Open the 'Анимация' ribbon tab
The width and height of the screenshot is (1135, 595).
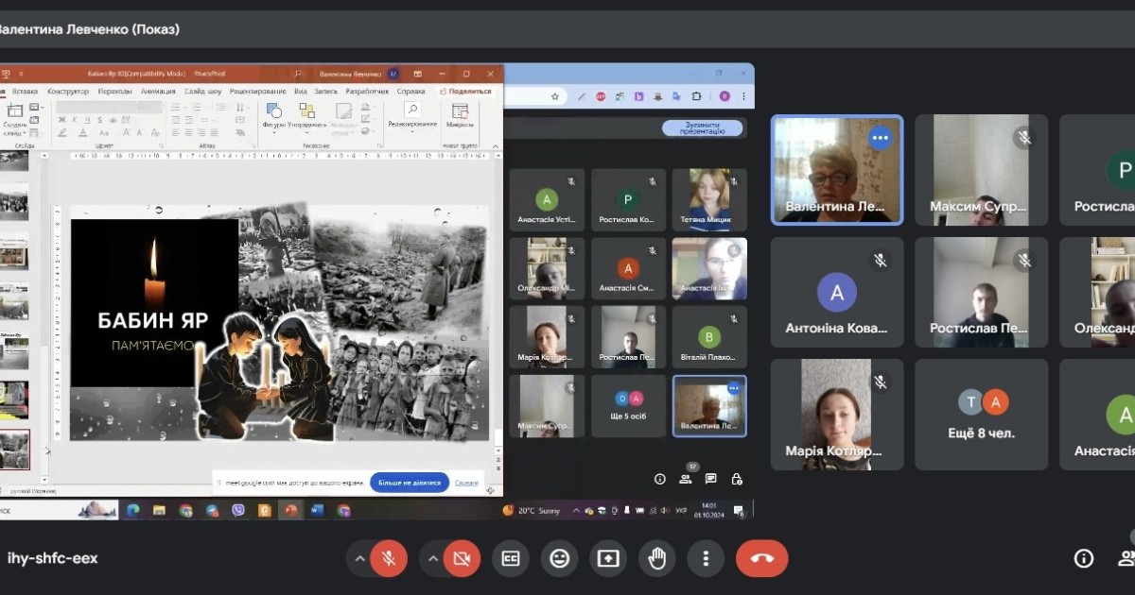[x=158, y=92]
